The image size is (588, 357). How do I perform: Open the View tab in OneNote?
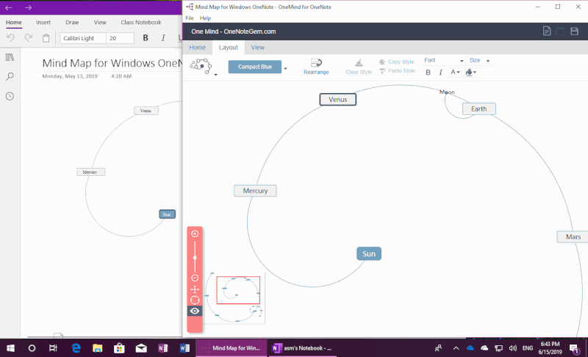[x=100, y=23]
